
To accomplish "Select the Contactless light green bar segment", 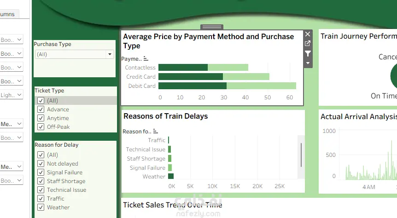I will (228, 68).
